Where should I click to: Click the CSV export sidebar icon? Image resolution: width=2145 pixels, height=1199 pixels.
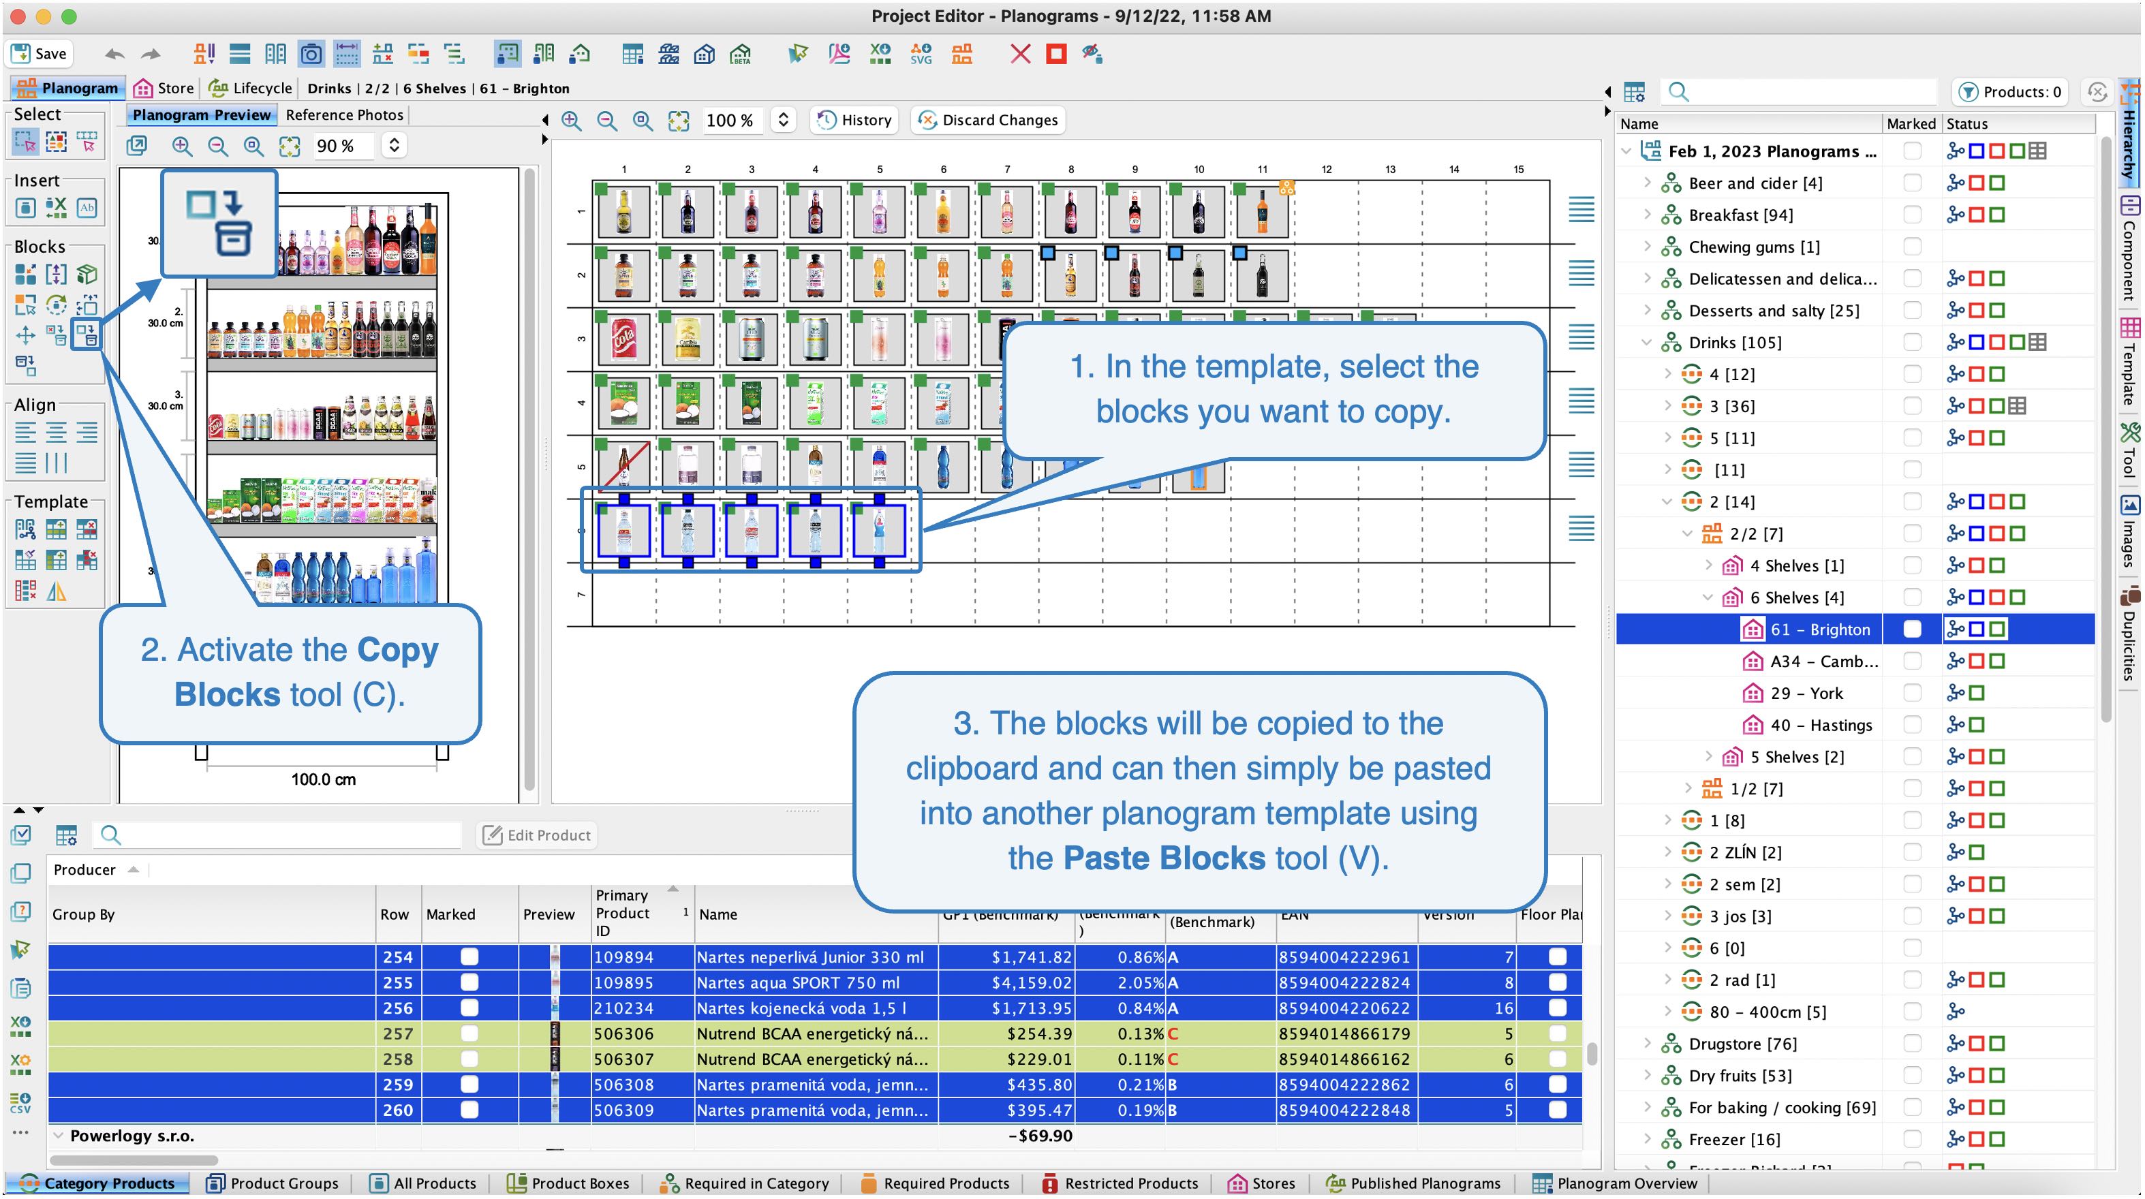21,1103
